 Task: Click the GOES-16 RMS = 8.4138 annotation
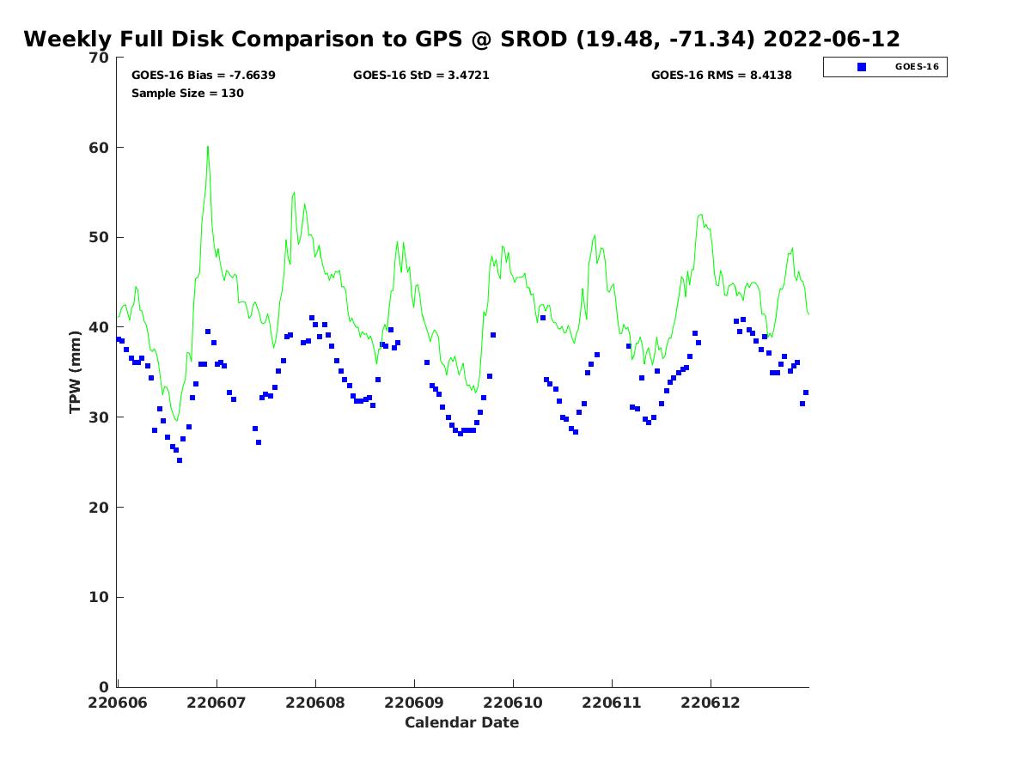click(x=721, y=76)
